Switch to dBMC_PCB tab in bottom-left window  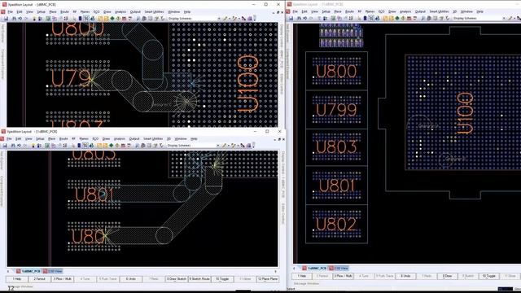[x=28, y=271]
